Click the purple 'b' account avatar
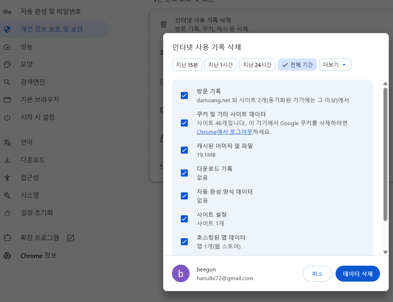 [181, 273]
